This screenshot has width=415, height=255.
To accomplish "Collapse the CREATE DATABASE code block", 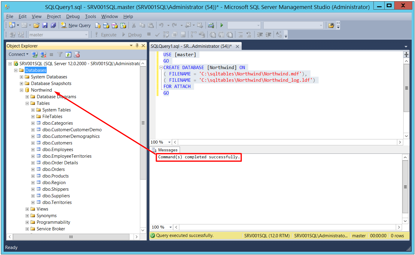I will coord(161,68).
